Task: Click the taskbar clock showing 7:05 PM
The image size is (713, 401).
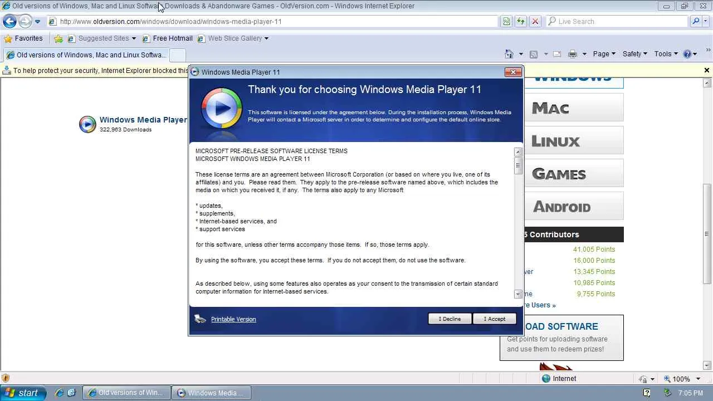Action: tap(691, 393)
